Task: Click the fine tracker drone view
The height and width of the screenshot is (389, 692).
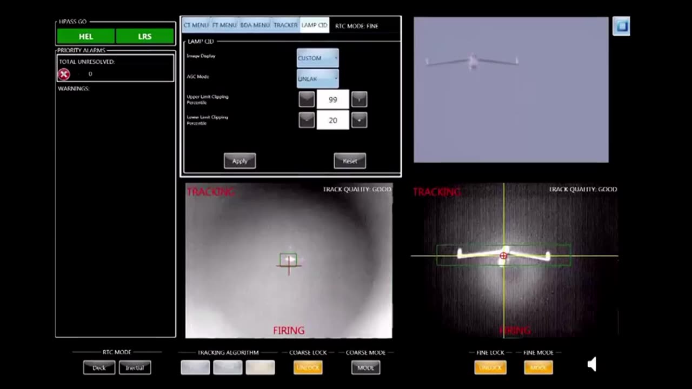Action: point(514,260)
